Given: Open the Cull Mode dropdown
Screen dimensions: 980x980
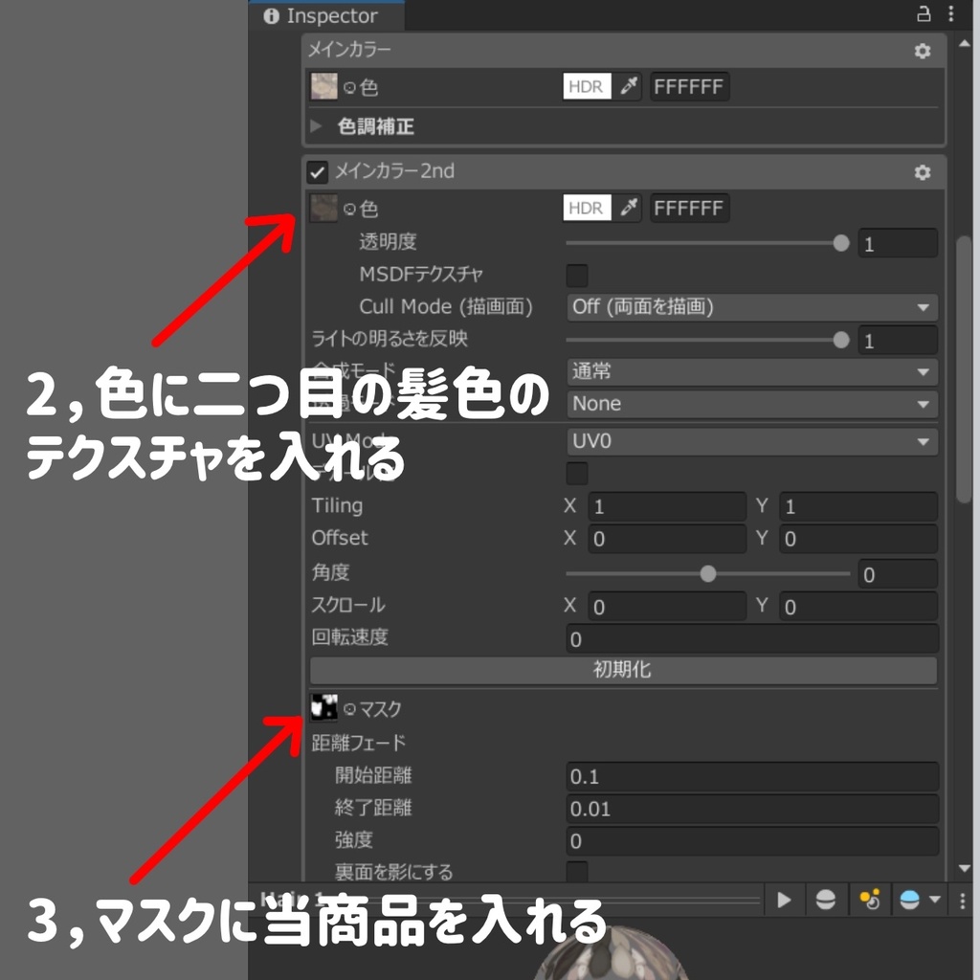Looking at the screenshot, I should 751,307.
